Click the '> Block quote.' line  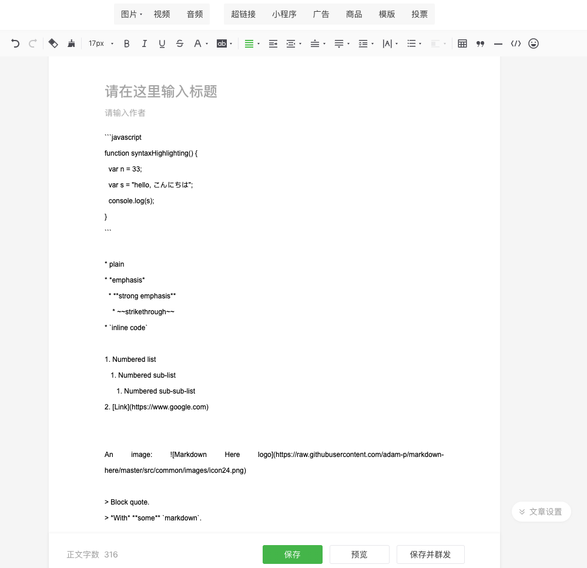tap(127, 502)
